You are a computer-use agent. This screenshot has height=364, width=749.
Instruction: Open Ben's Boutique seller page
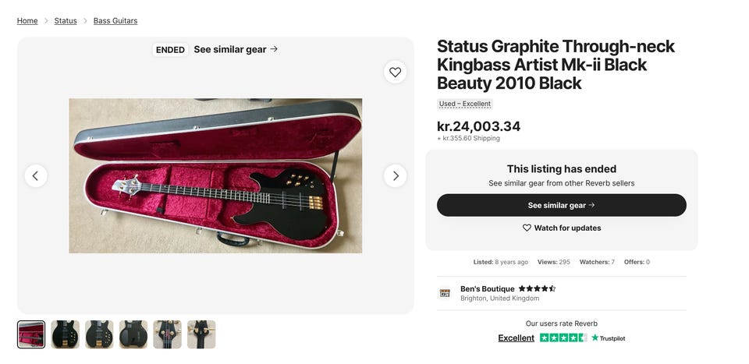click(488, 288)
